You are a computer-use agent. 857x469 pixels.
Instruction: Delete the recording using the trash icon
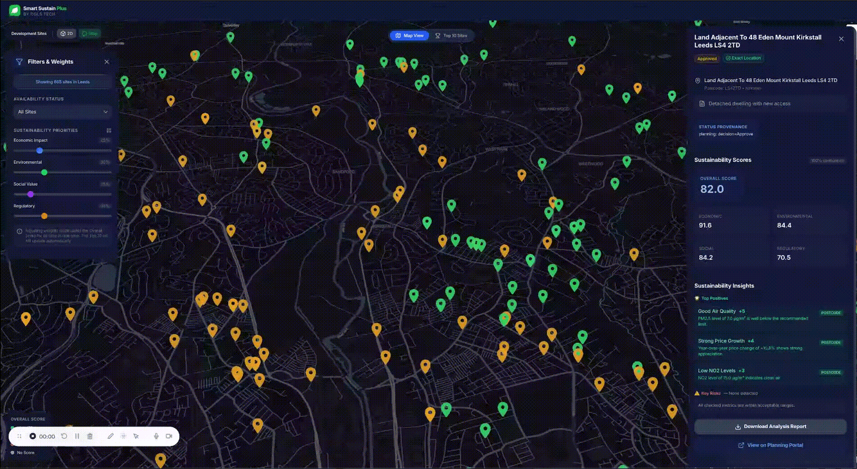[x=90, y=436]
